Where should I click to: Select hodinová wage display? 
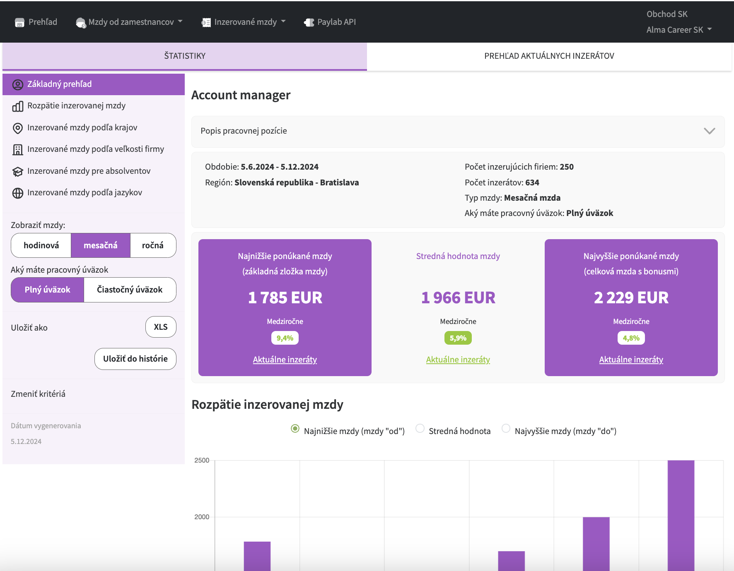click(41, 245)
